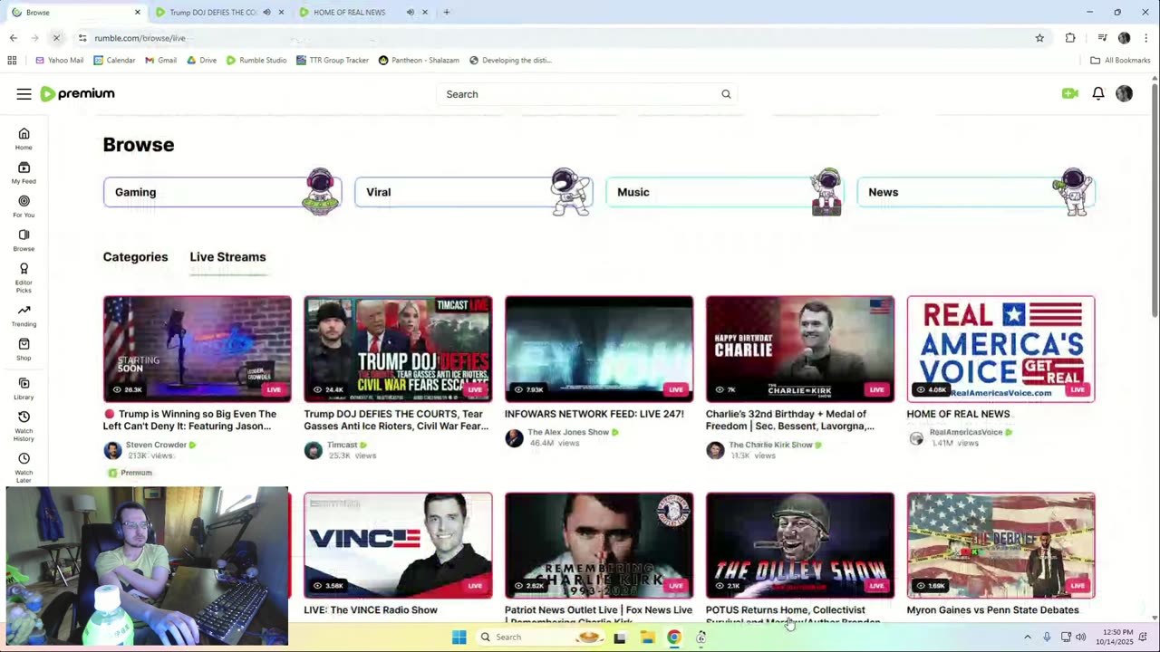Open The Alex Jones Show channel link
This screenshot has width=1160, height=652.
(568, 432)
